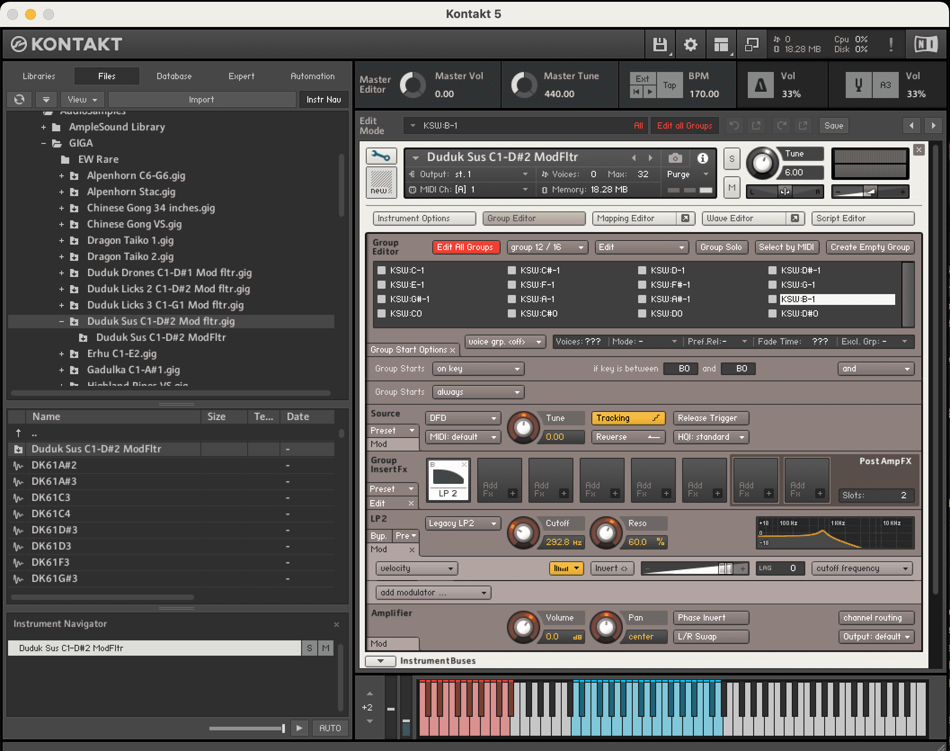
Task: Solo the instrument with S button
Action: tap(732, 159)
